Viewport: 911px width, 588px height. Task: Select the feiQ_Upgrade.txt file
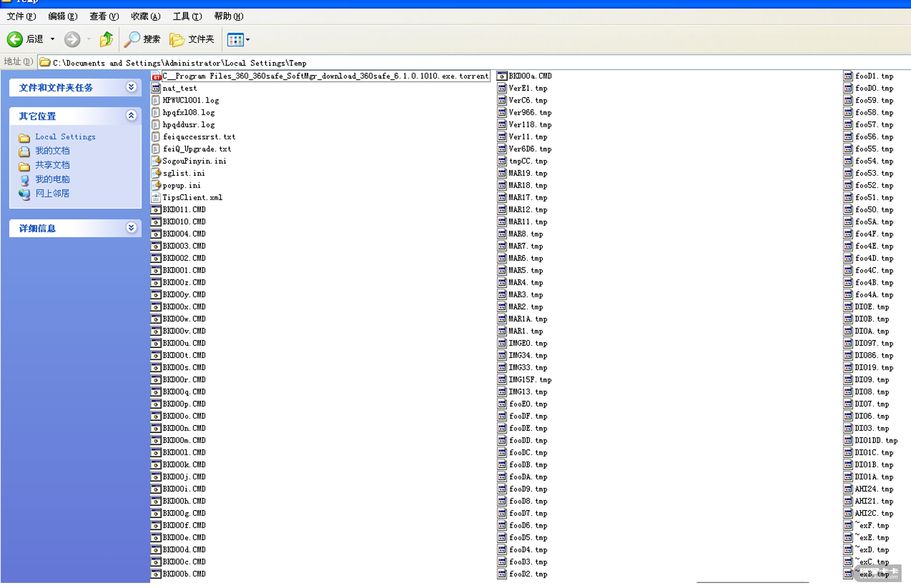[197, 149]
